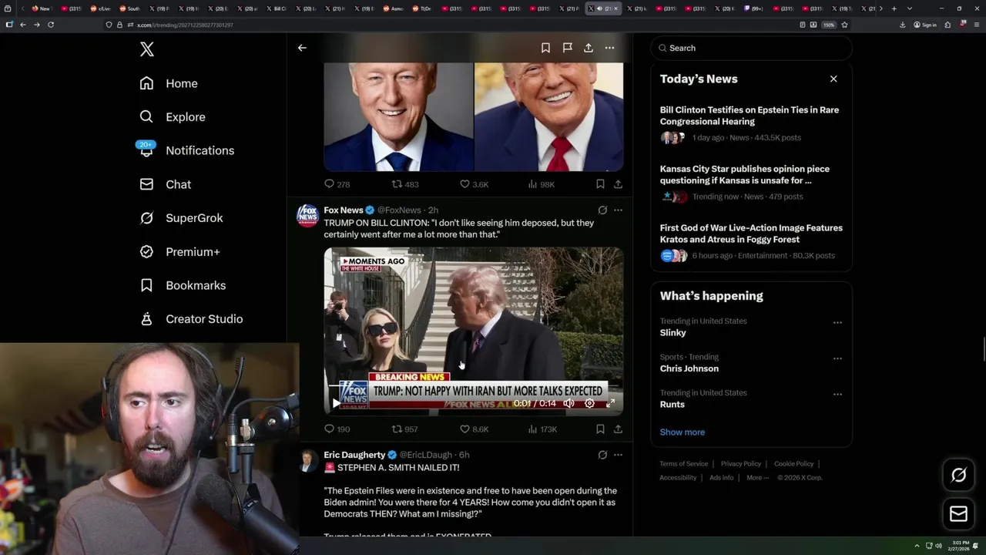
Task: Share the Fox News post
Action: pyautogui.click(x=618, y=429)
